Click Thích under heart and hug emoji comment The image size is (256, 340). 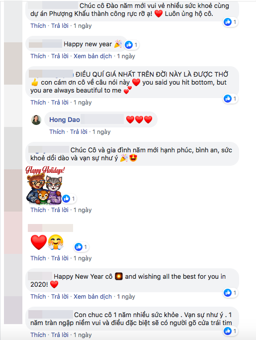coord(38,258)
